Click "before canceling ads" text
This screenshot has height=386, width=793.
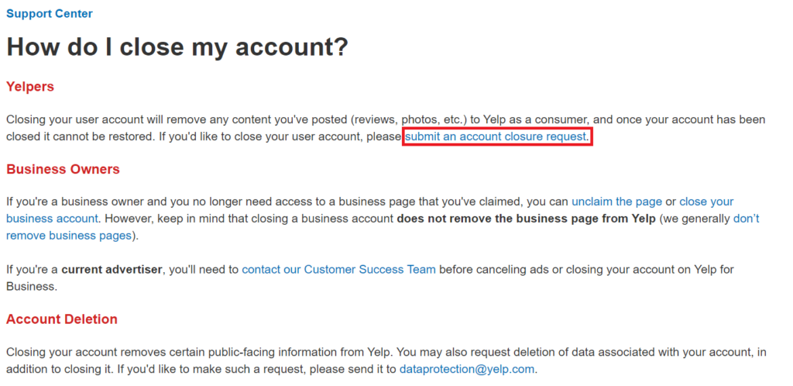[495, 269]
